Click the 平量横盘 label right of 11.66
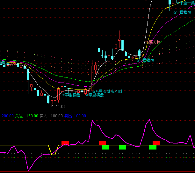Viewport: 195px width, 173px height. click(x=71, y=95)
